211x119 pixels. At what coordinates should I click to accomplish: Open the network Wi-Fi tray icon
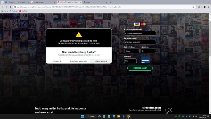click(x=194, y=116)
